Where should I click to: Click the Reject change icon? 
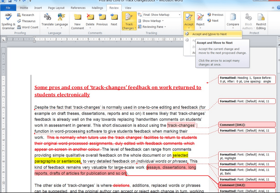pyautogui.click(x=200, y=18)
